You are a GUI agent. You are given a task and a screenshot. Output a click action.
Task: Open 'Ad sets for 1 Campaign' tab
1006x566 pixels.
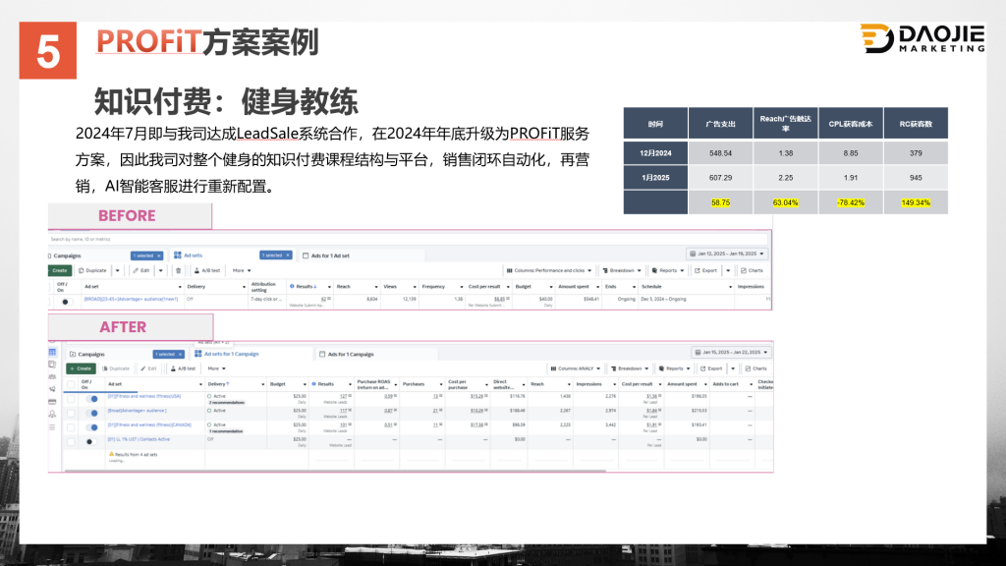click(227, 354)
